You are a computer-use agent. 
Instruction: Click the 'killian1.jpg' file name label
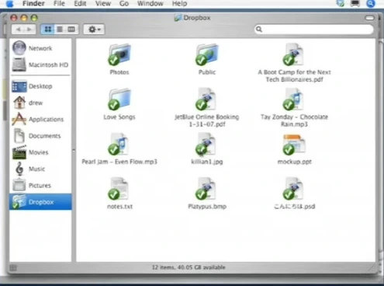click(207, 162)
